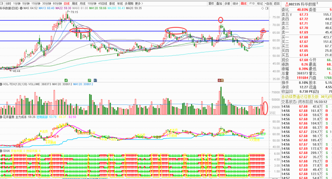332x179 pixels.
Task: Click the brown-red event marker below the chart
Action: point(220,81)
